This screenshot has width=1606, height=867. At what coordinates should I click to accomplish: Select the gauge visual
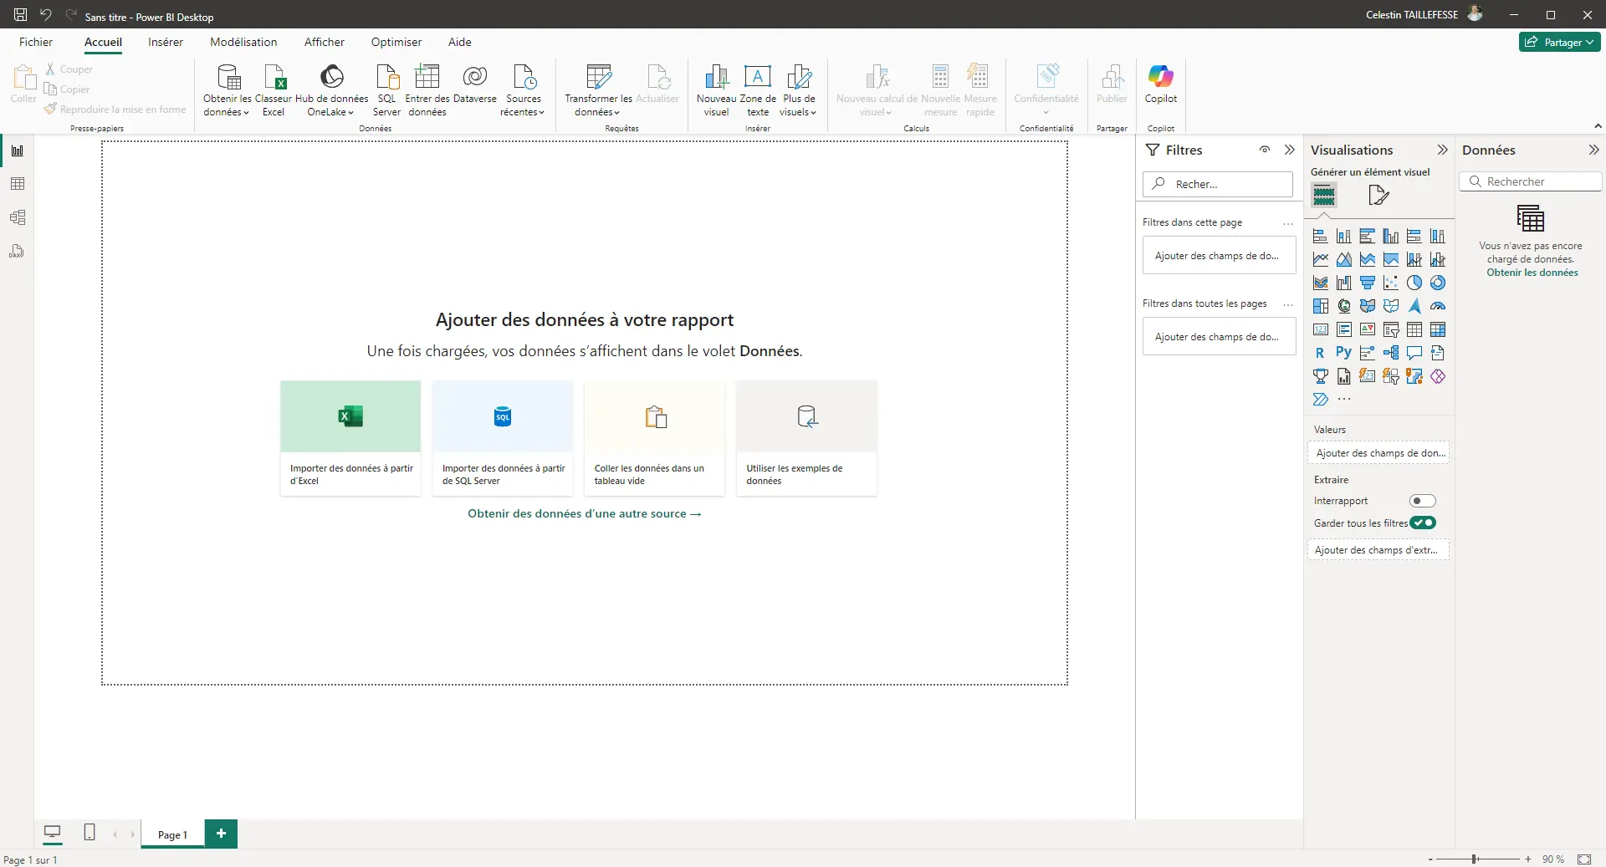click(x=1437, y=307)
